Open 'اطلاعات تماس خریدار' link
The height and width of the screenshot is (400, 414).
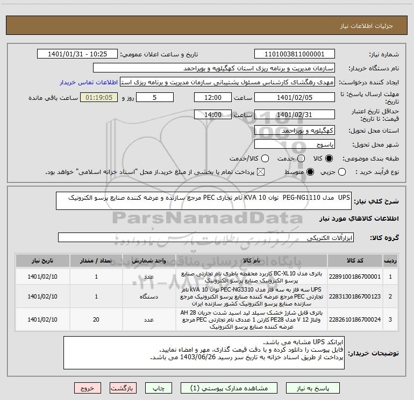click(x=89, y=82)
